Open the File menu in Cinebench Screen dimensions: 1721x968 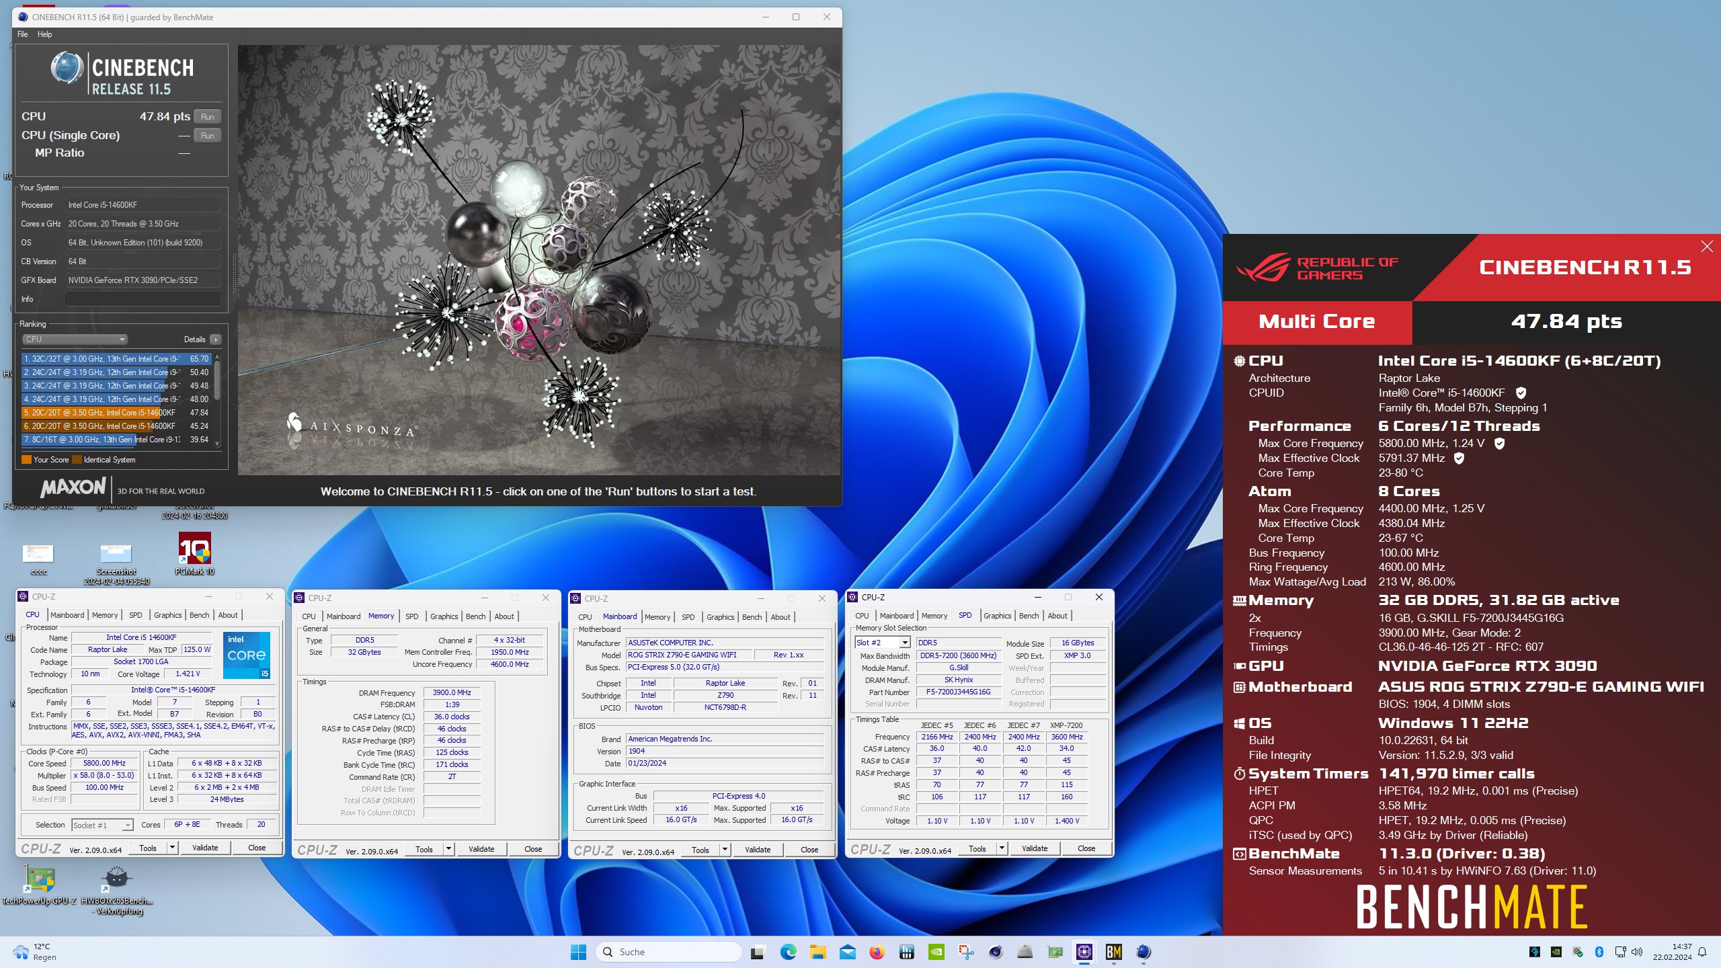(x=22, y=34)
